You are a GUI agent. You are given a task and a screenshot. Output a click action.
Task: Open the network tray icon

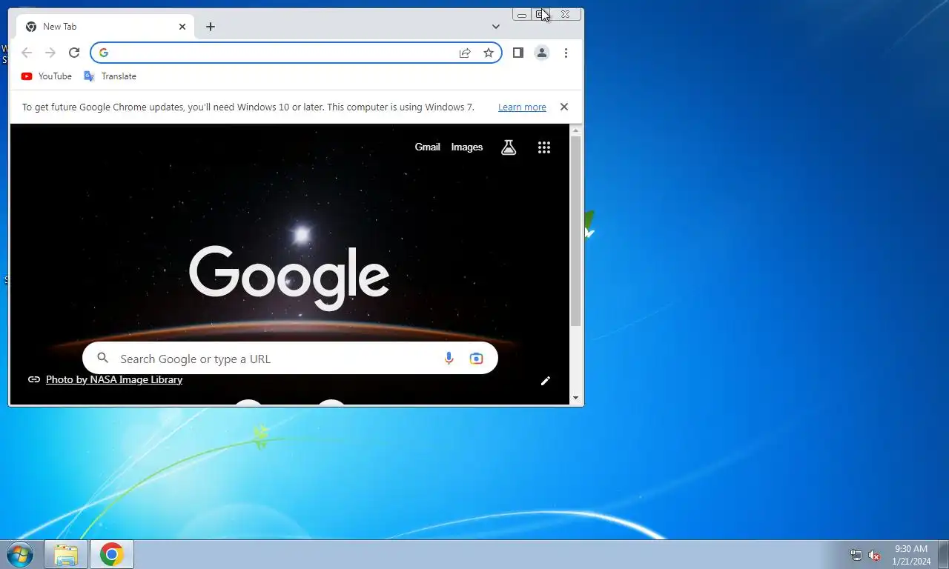coord(856,555)
